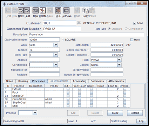
Task: Click the Retrieve toolbar icon
Action: click(67, 10)
